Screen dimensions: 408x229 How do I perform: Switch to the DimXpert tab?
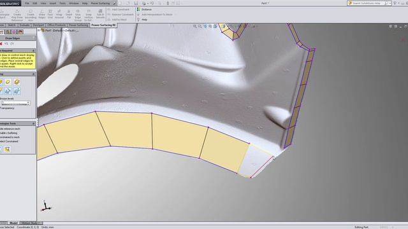point(38,25)
